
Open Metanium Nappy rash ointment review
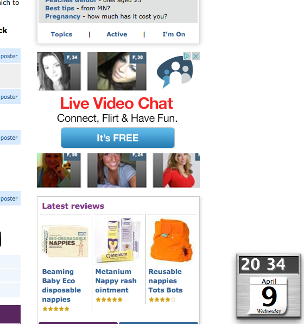pos(116,281)
